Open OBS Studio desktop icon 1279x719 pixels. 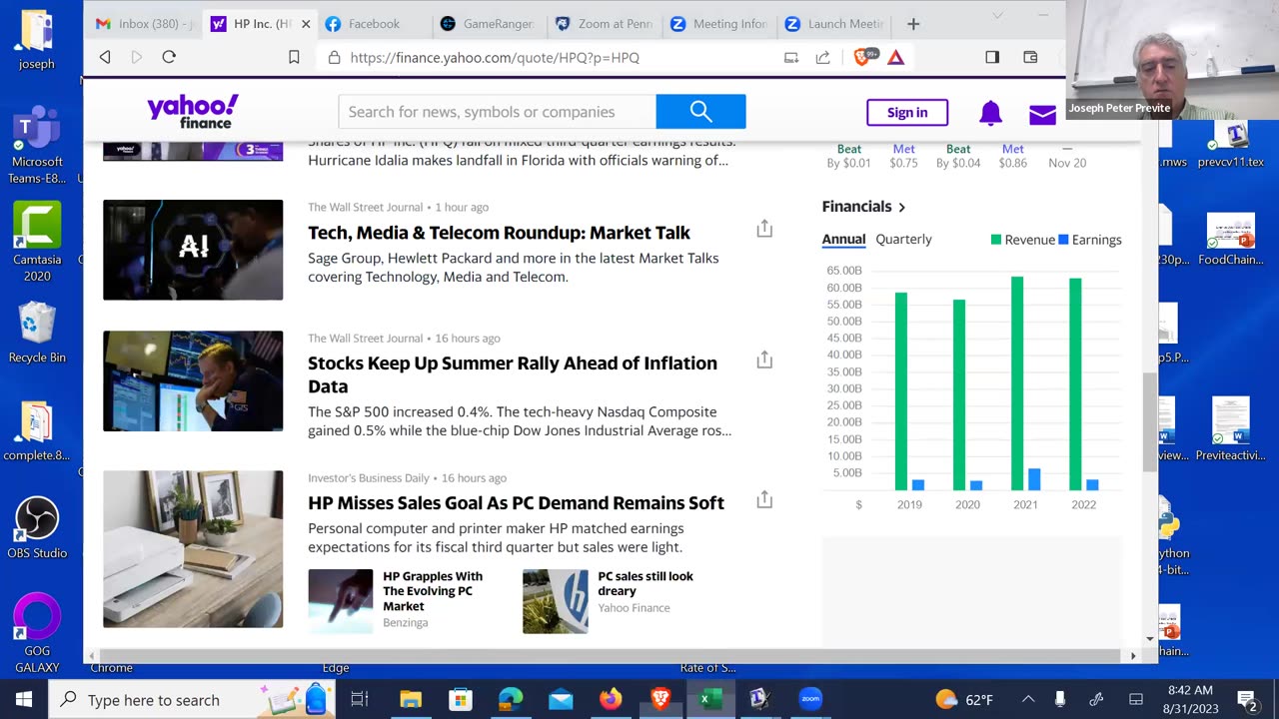click(x=37, y=528)
